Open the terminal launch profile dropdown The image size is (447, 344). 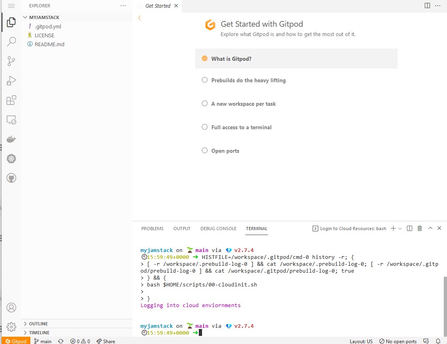(400, 229)
